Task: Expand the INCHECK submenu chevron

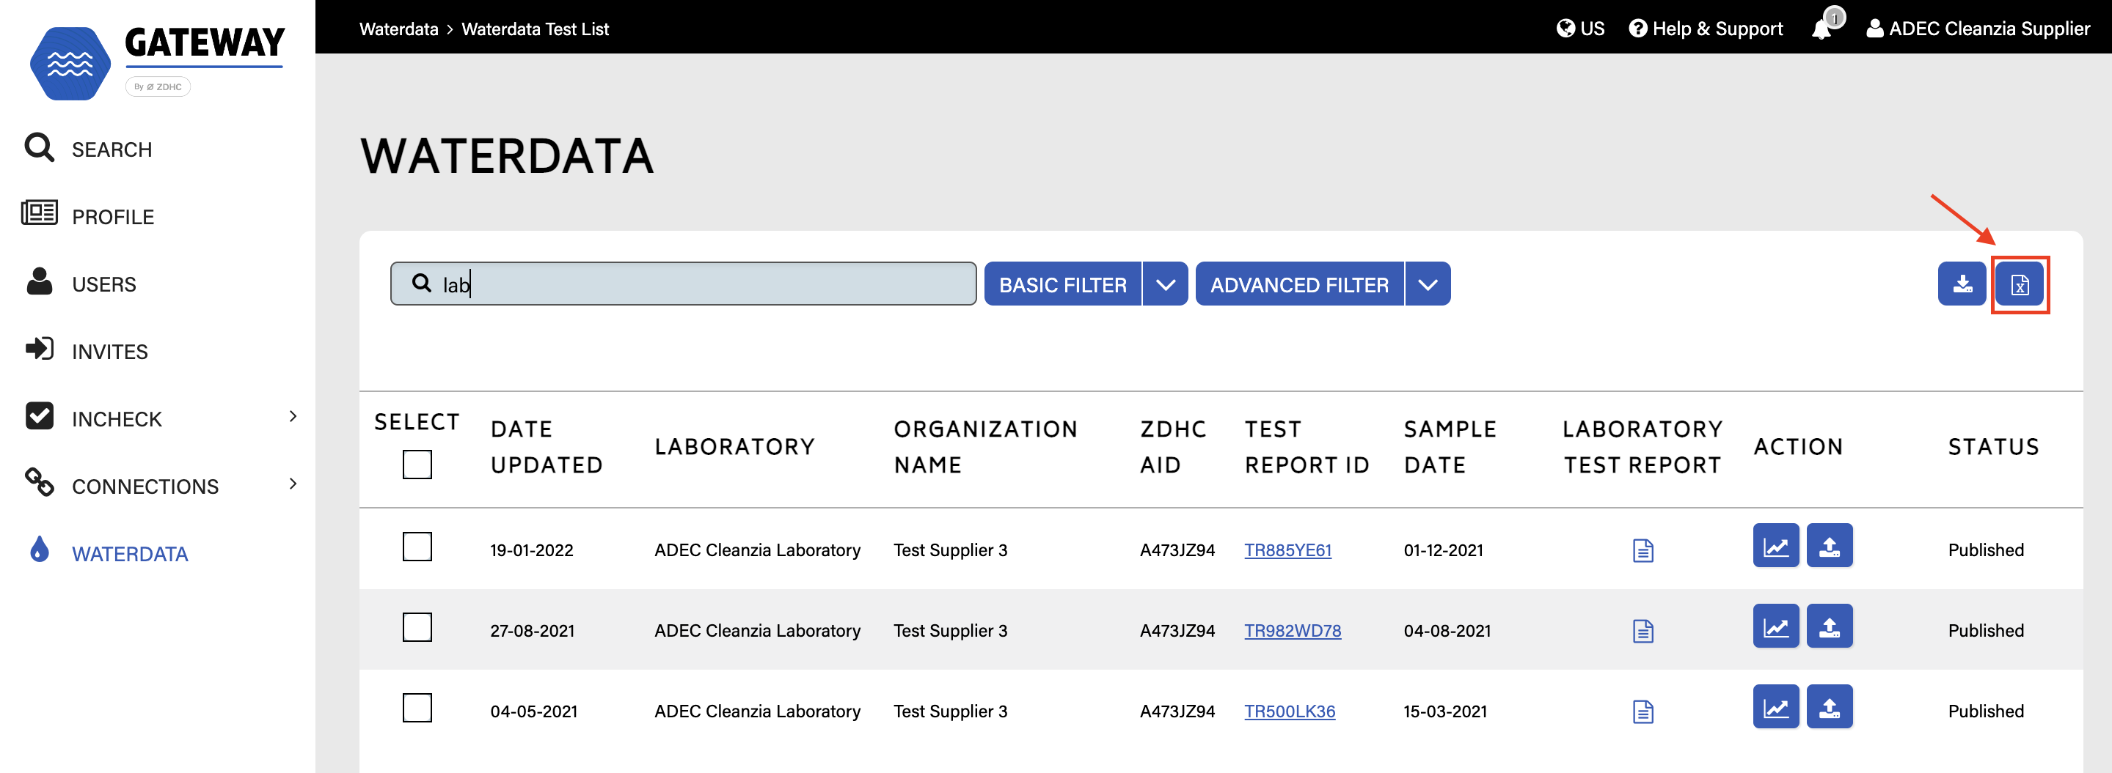Action: click(x=293, y=417)
